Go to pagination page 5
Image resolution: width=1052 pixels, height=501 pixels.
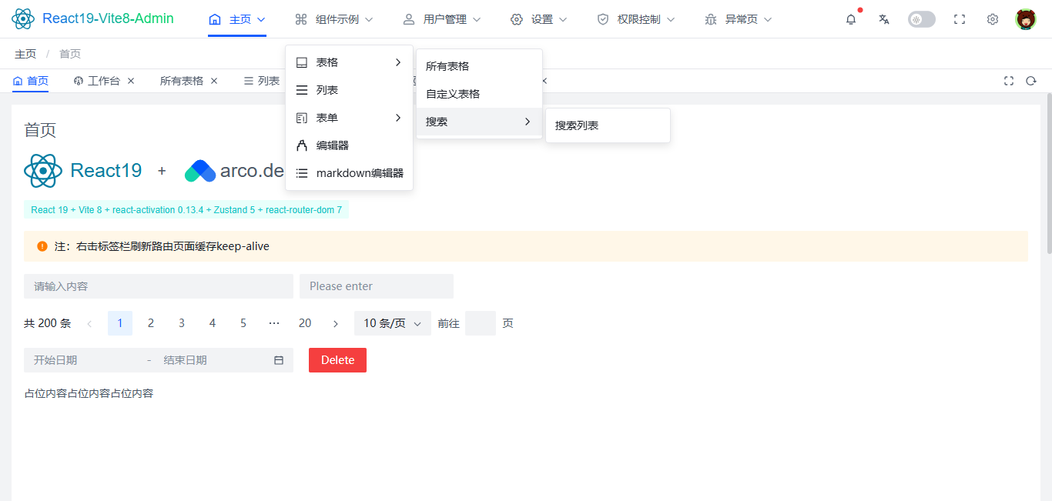pyautogui.click(x=243, y=323)
